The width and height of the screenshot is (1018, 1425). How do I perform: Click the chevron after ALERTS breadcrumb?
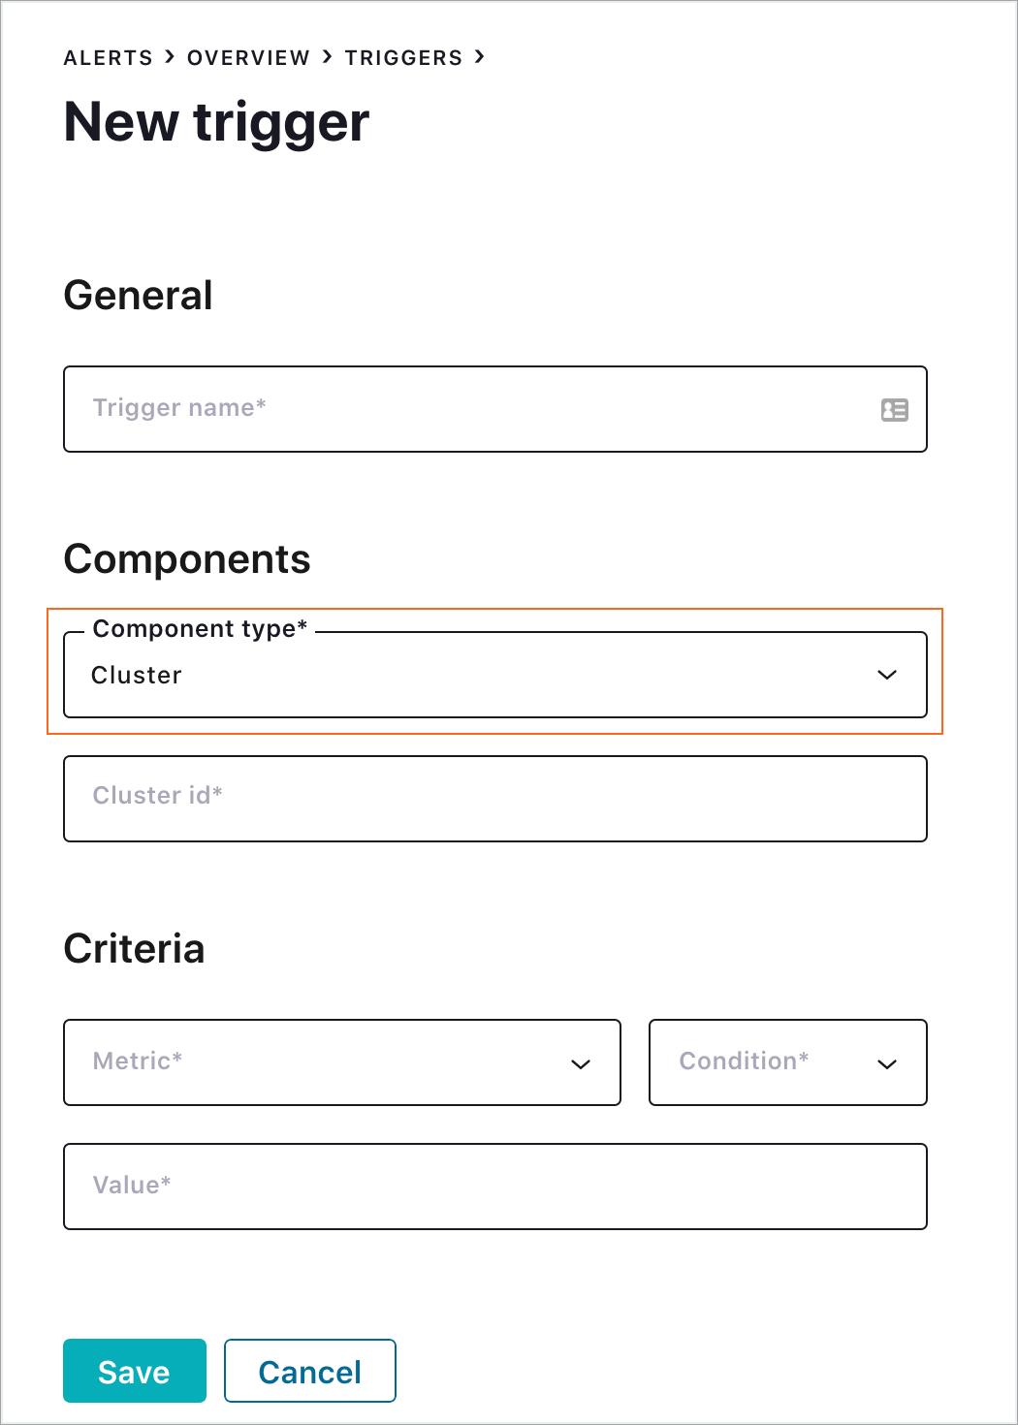pos(170,57)
